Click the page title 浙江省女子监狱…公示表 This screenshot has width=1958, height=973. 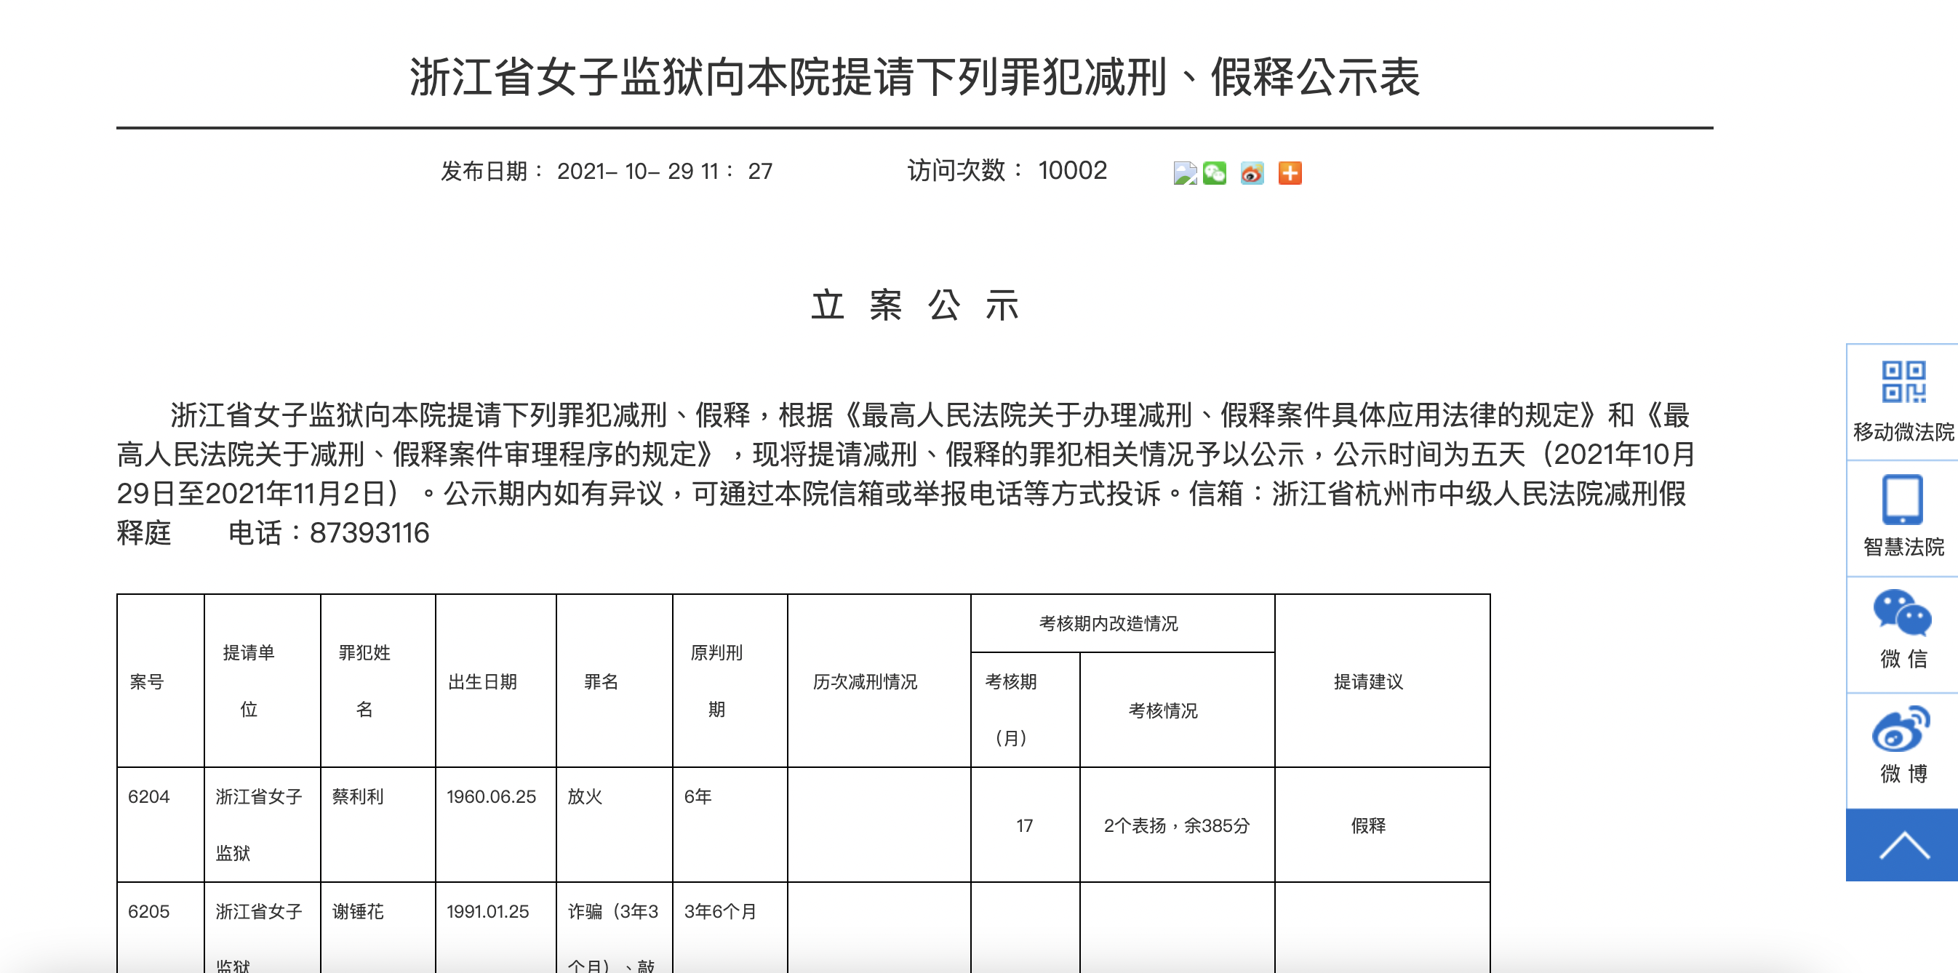(x=914, y=77)
